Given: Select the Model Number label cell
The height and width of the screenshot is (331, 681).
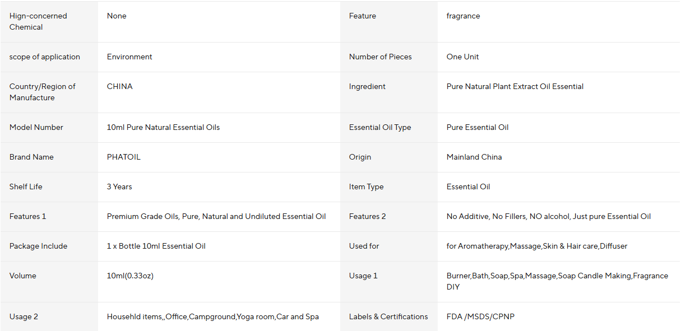Looking at the screenshot, I should pyautogui.click(x=49, y=128).
